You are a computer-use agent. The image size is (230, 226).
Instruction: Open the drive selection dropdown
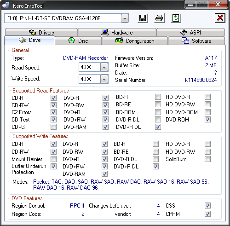125,18
